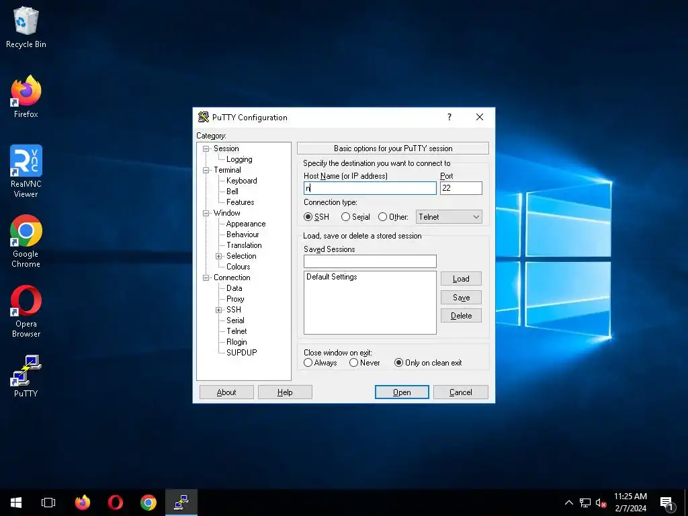Screen dimensions: 688x516
Task: Select the RealVNC Viewer desktop icon
Action: point(26,171)
